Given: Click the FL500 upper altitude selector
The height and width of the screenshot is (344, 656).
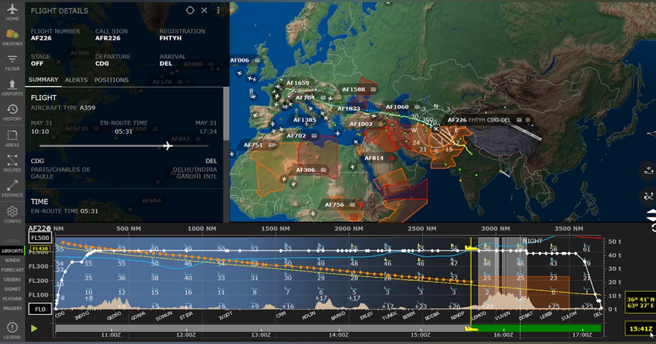Looking at the screenshot, I should [40, 238].
